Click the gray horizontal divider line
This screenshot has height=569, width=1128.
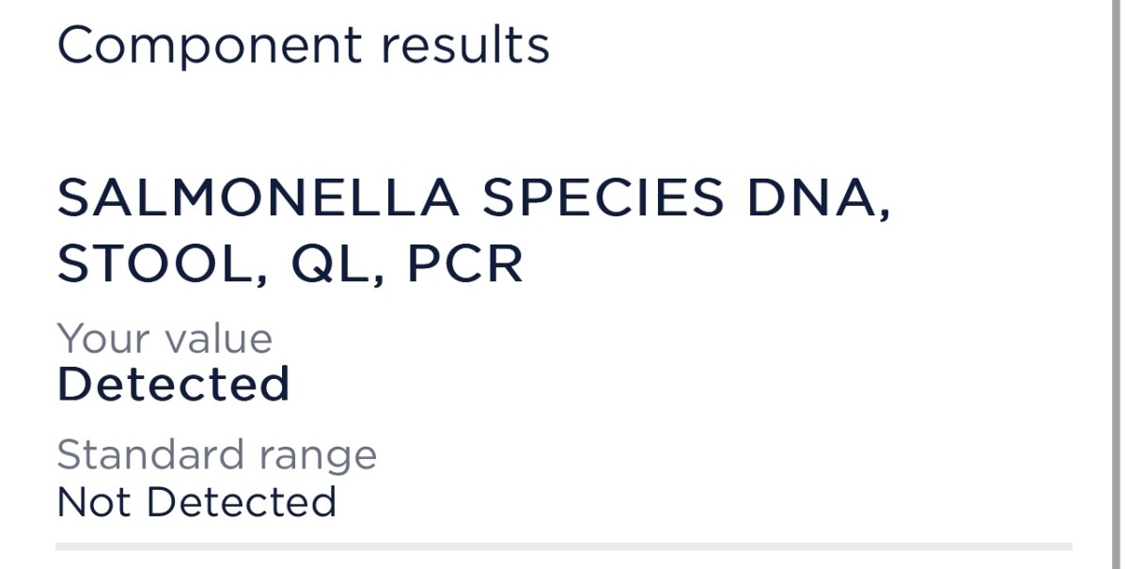click(564, 546)
